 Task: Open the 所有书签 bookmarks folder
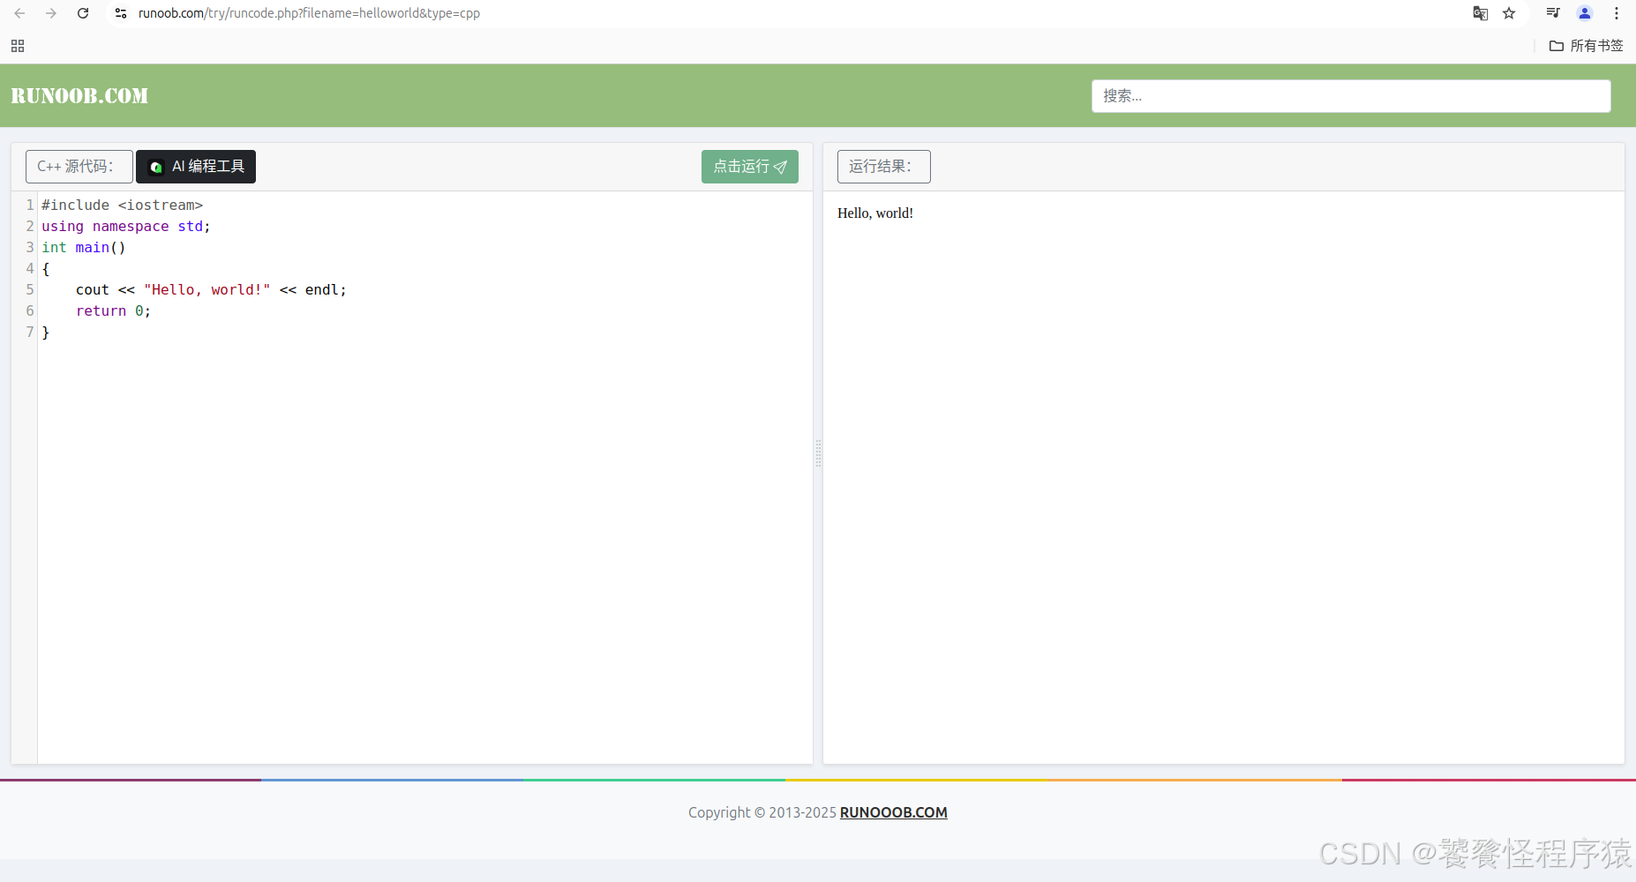(1586, 46)
